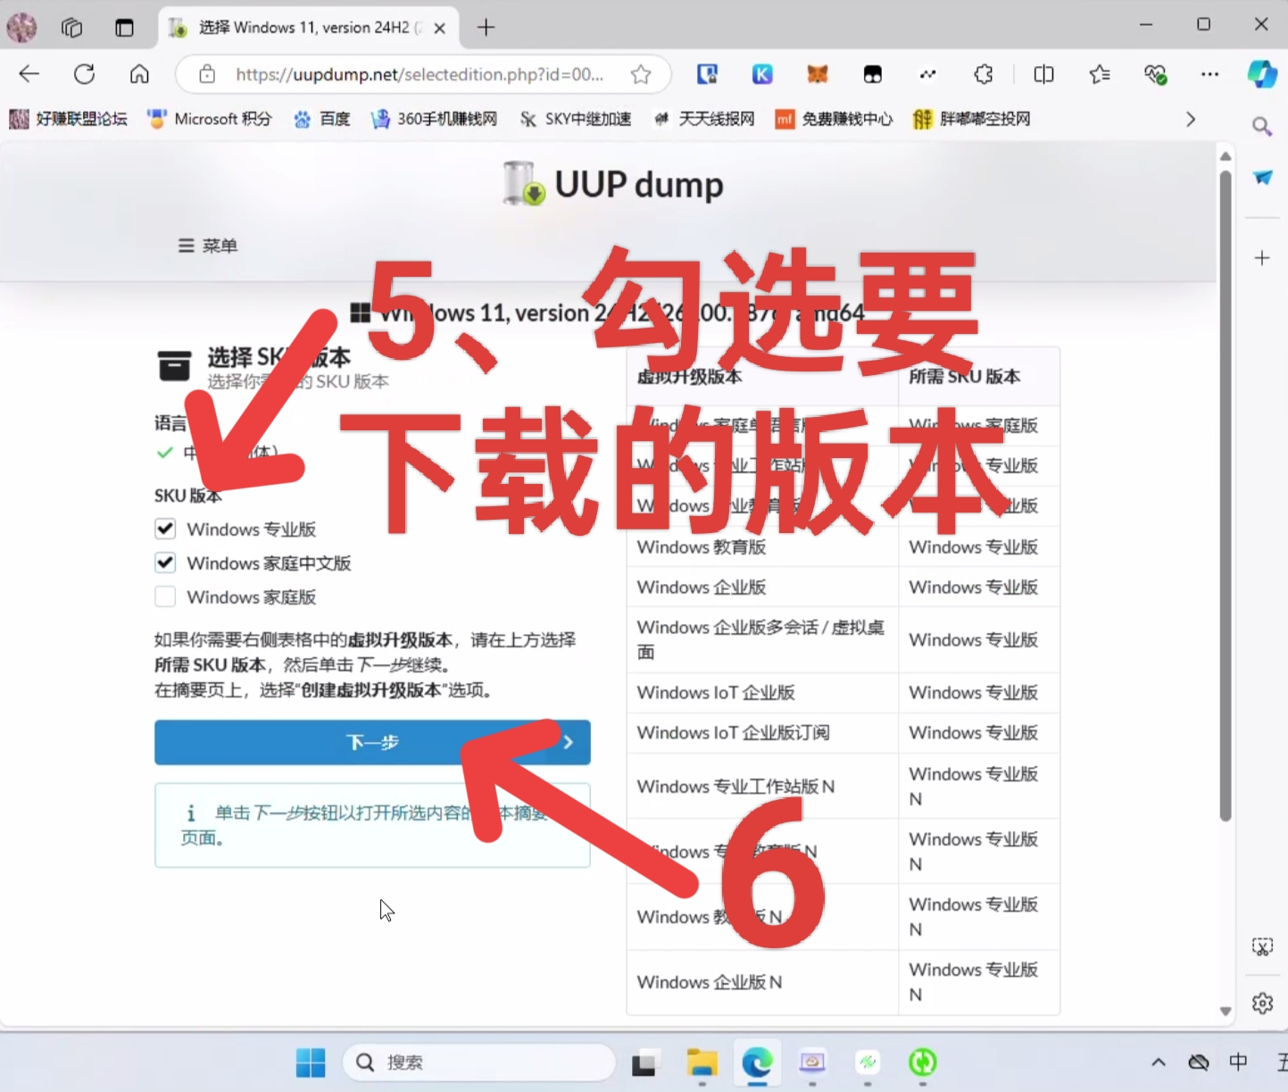Open the Telegram-style sidebar icon
The height and width of the screenshot is (1092, 1288).
pyautogui.click(x=1262, y=178)
